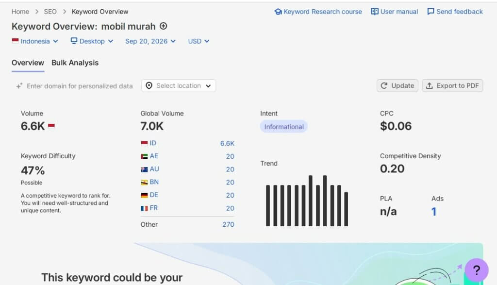497x285 pixels.
Task: Click the feedback speech bubble icon
Action: click(431, 12)
